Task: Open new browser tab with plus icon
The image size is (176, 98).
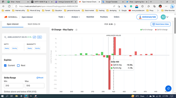Action: pos(151,2)
